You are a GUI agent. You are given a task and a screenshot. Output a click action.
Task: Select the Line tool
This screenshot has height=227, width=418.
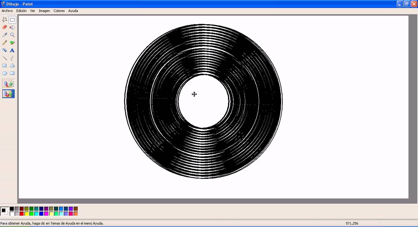[x=5, y=58]
